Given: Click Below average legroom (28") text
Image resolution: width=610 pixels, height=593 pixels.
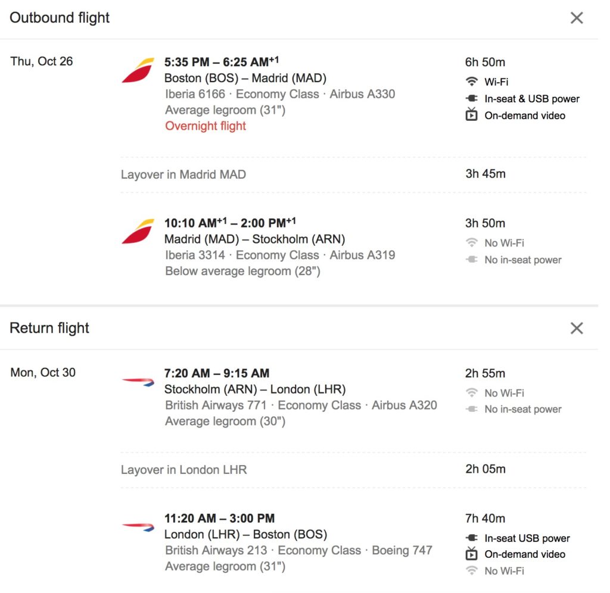Looking at the screenshot, I should 242,271.
